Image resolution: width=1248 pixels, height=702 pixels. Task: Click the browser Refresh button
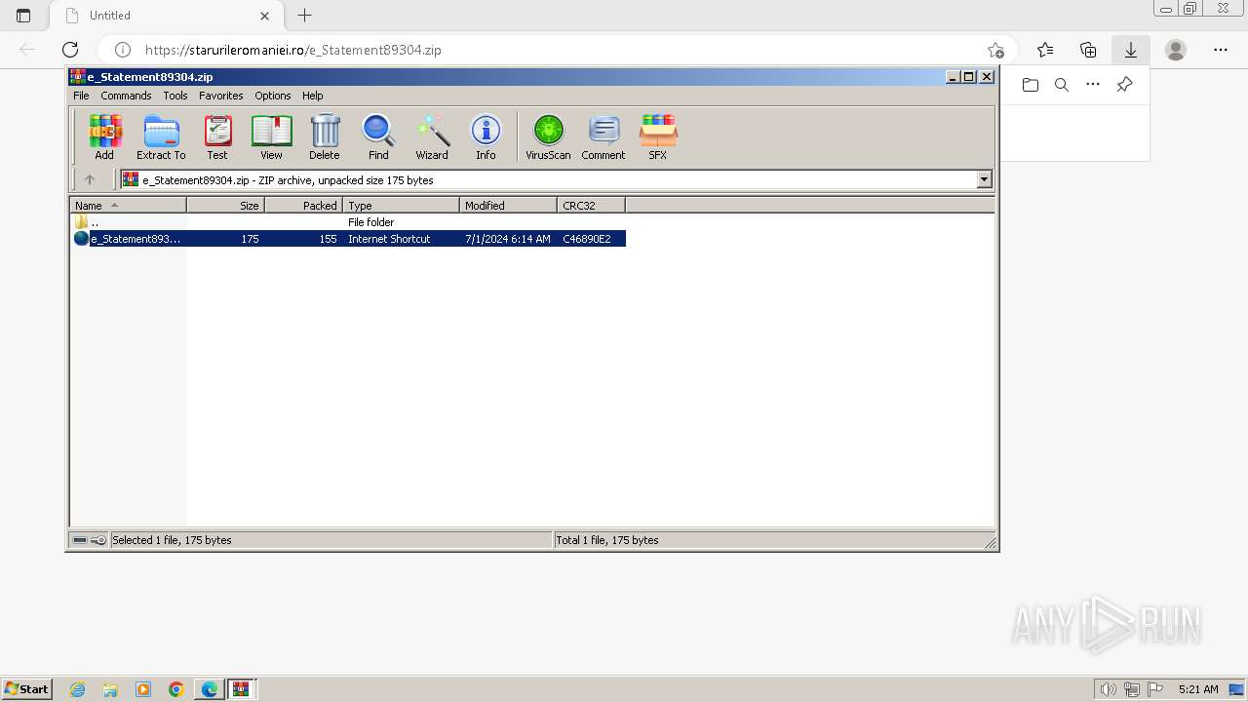[x=70, y=50]
